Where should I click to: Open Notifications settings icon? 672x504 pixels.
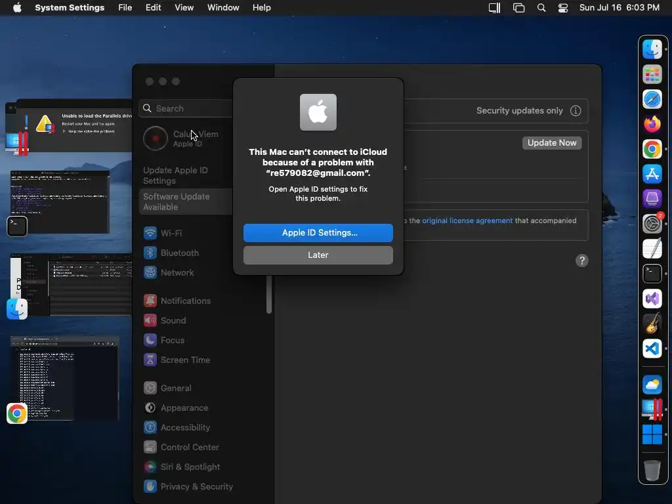pyautogui.click(x=150, y=301)
